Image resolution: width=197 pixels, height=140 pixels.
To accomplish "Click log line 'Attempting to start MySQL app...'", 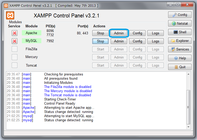I will point(69,116).
